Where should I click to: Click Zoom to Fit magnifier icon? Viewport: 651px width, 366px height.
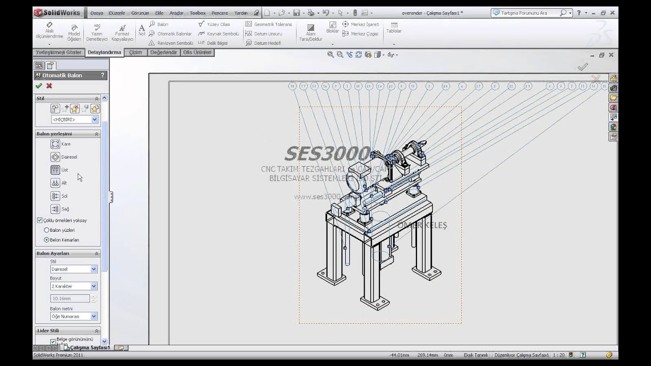[x=331, y=55]
